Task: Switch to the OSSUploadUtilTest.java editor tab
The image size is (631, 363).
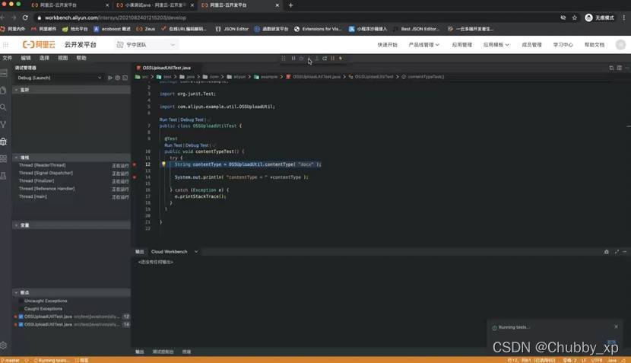Action: (x=166, y=68)
